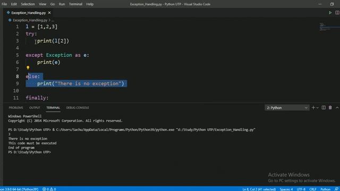
Task: Select language mode 'Python' in status bar
Action: pyautogui.click(x=325, y=189)
